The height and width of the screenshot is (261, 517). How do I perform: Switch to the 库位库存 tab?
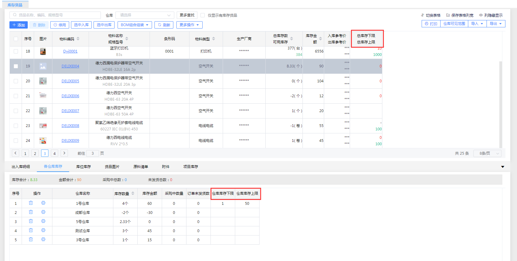click(83, 167)
